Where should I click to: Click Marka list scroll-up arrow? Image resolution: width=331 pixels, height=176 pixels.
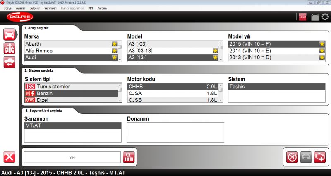120,43
